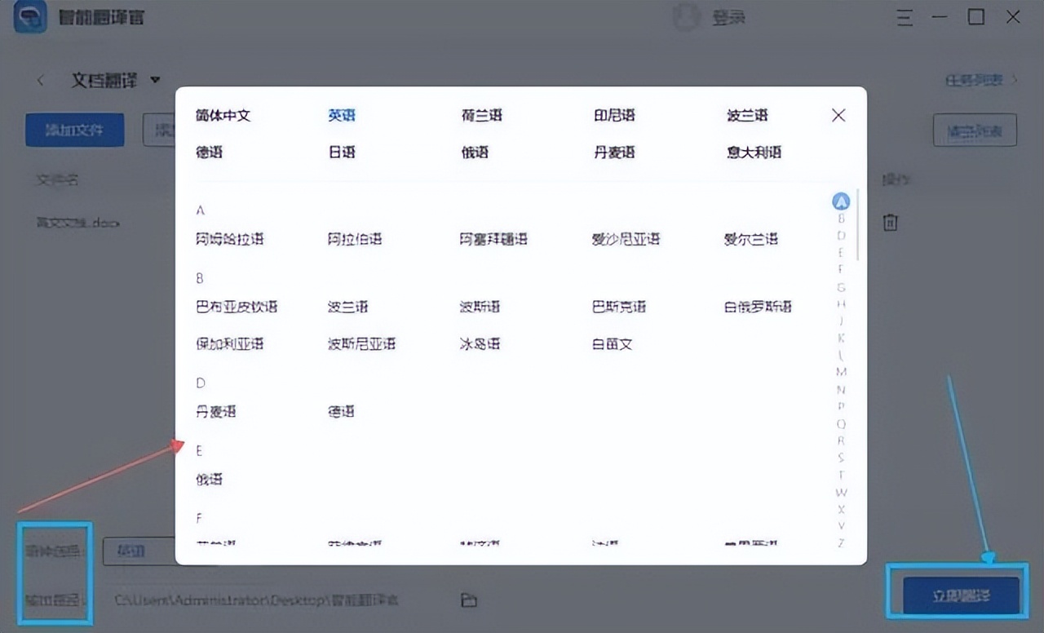The height and width of the screenshot is (633, 1044).
Task: Select 英语 as the translation language
Action: click(x=341, y=115)
